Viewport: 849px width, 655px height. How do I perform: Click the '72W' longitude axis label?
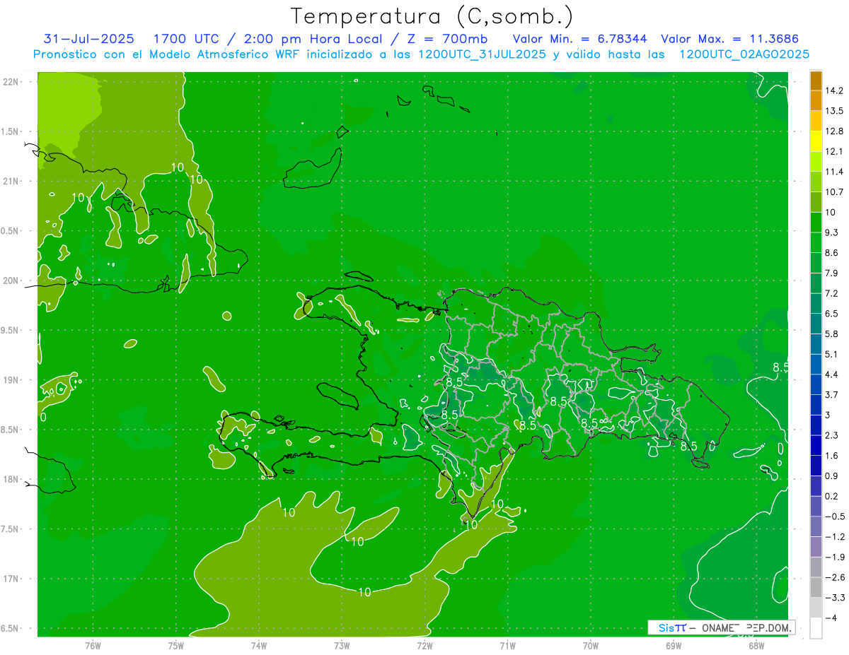pos(424,645)
